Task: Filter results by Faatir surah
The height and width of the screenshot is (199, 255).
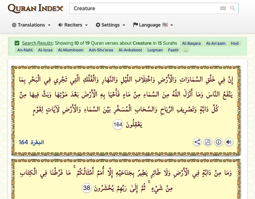Action: [x=173, y=50]
